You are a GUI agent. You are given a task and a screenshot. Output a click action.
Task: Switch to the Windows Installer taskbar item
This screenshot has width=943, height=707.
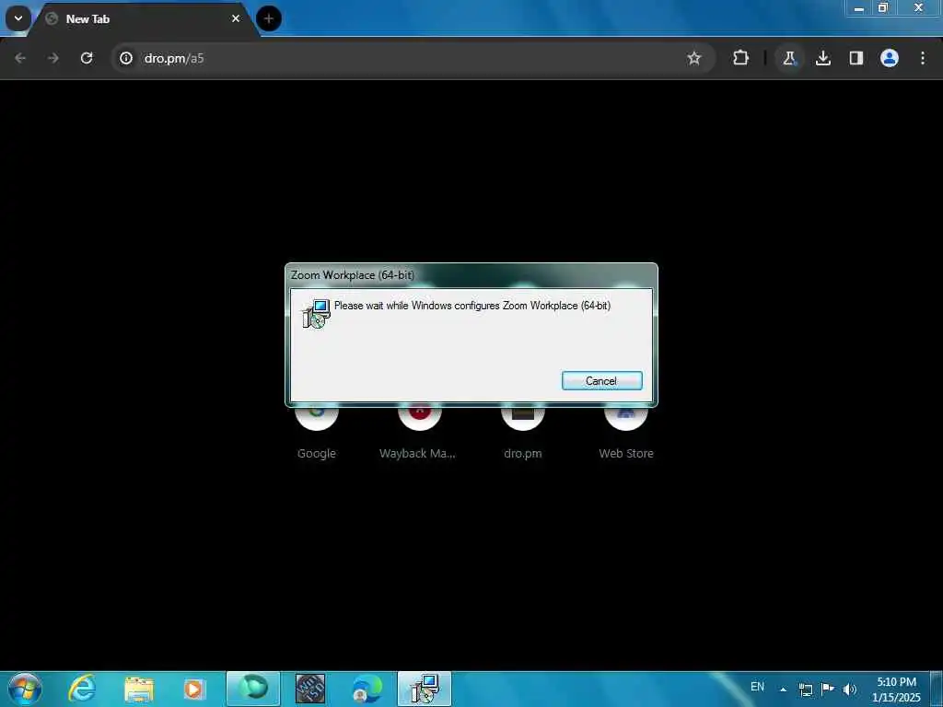tap(425, 689)
